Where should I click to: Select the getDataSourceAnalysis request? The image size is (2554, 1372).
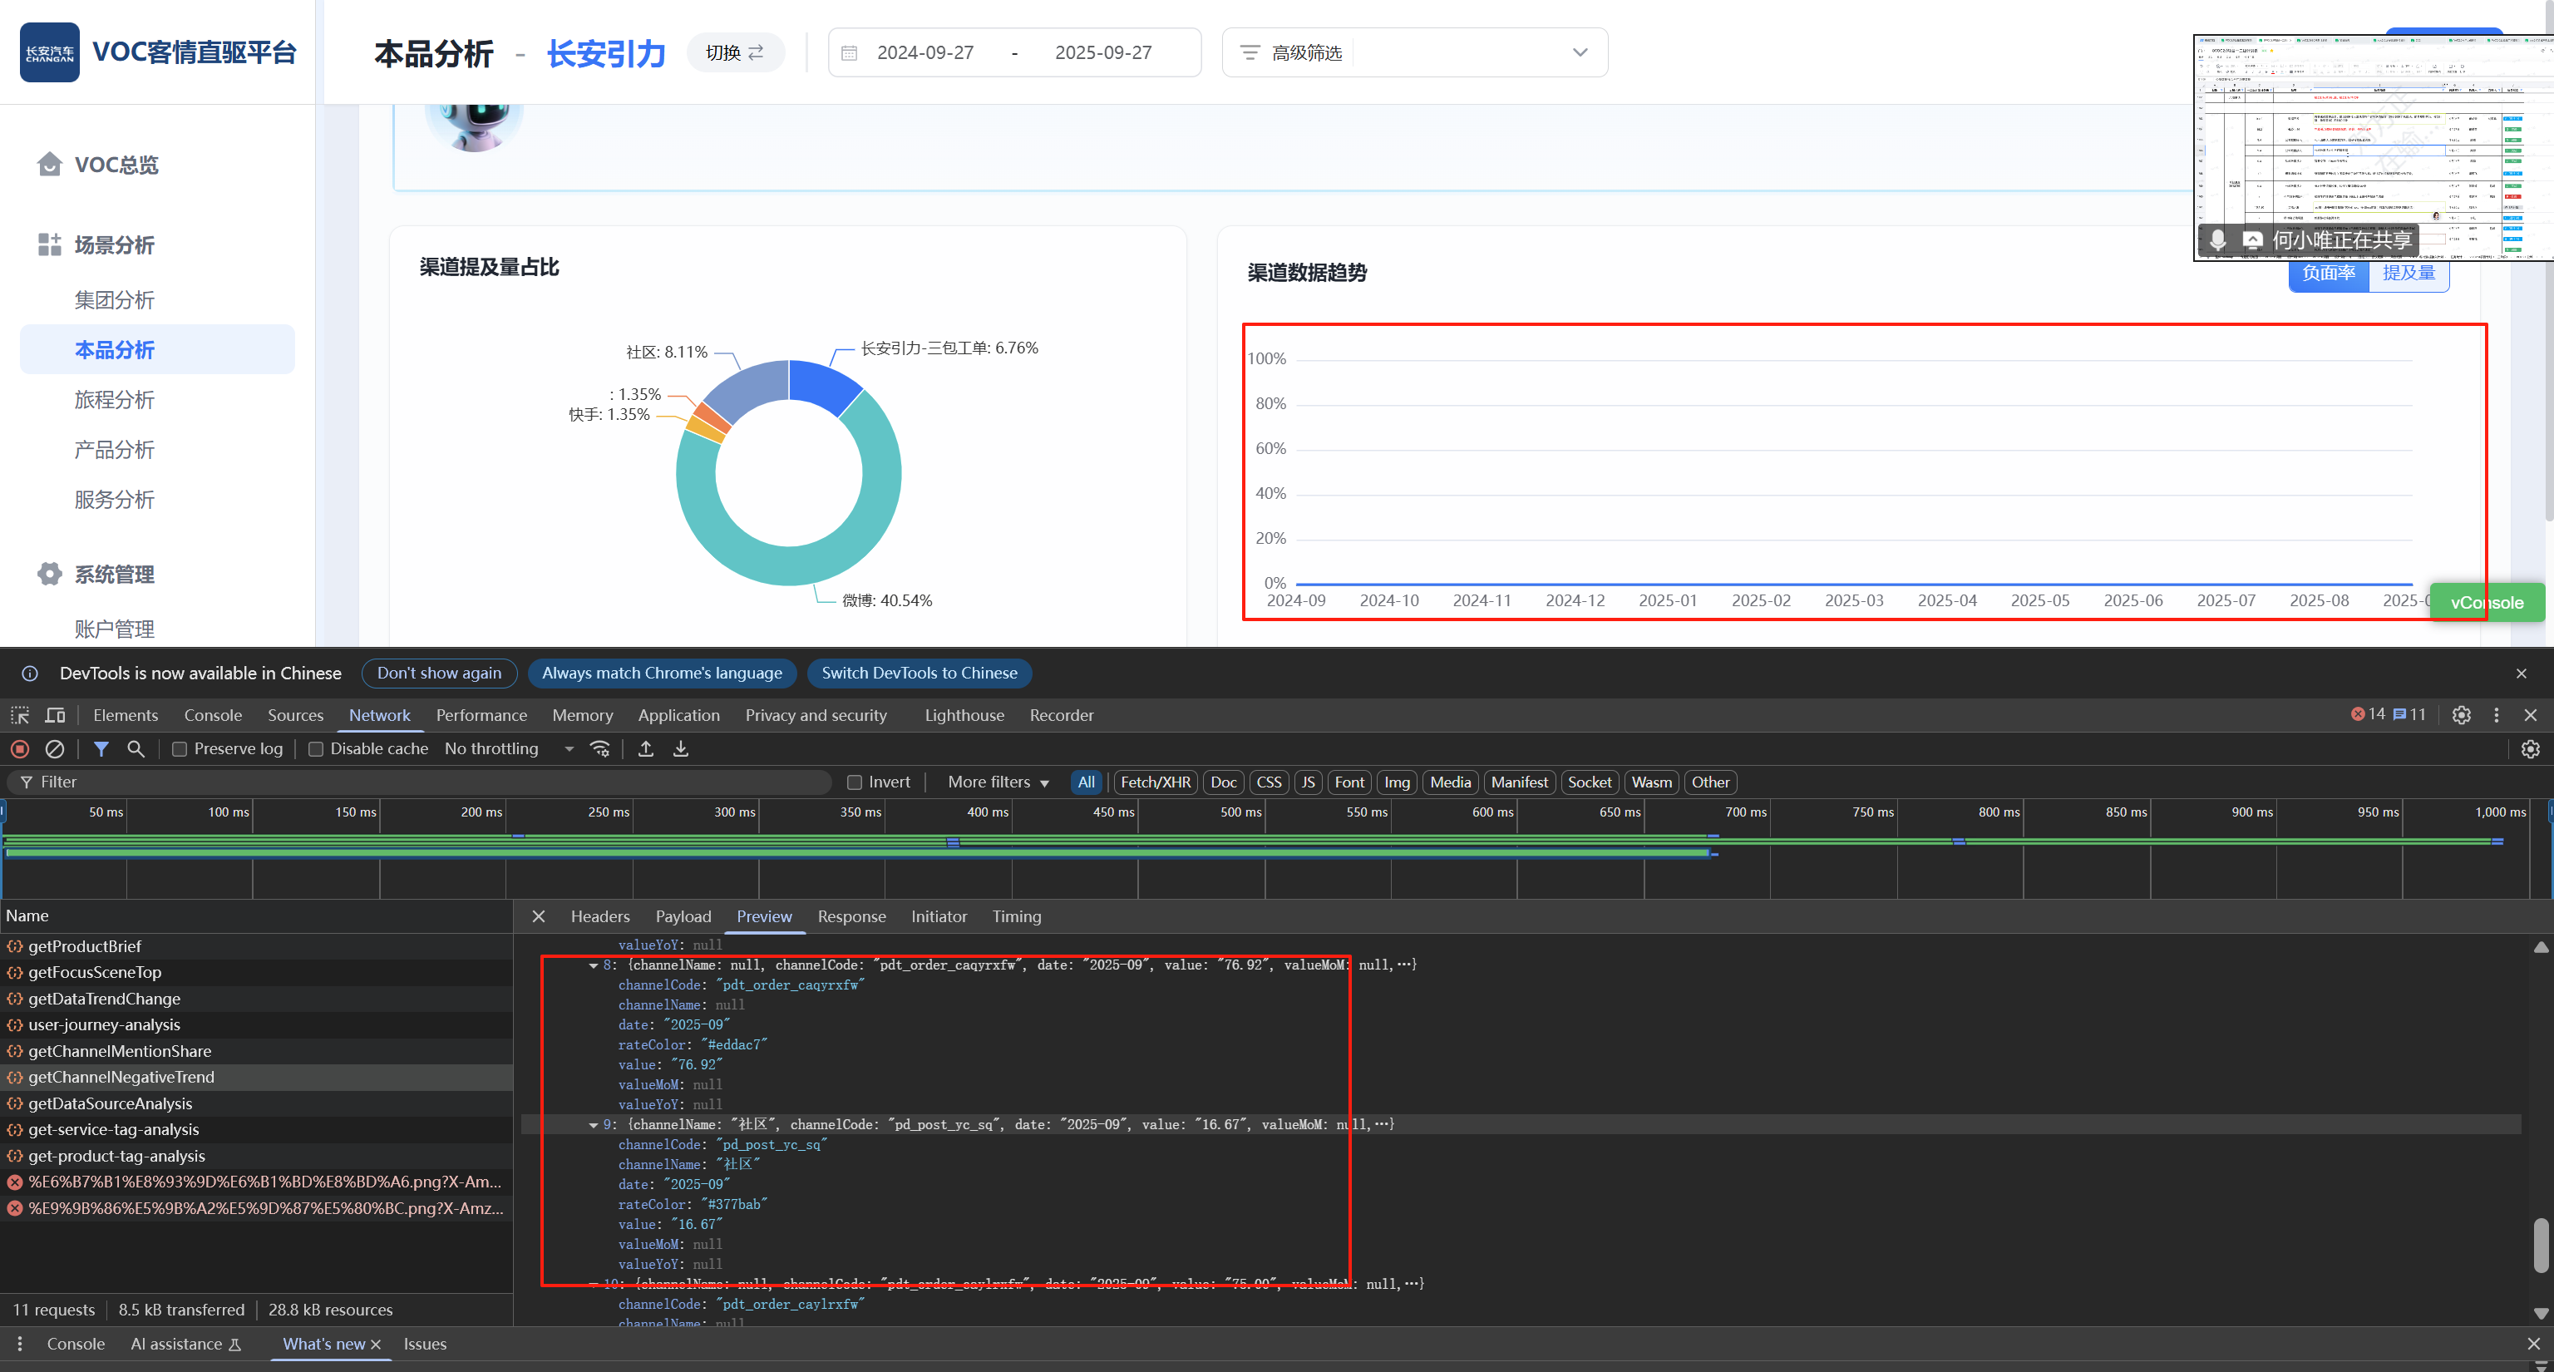click(x=110, y=1103)
